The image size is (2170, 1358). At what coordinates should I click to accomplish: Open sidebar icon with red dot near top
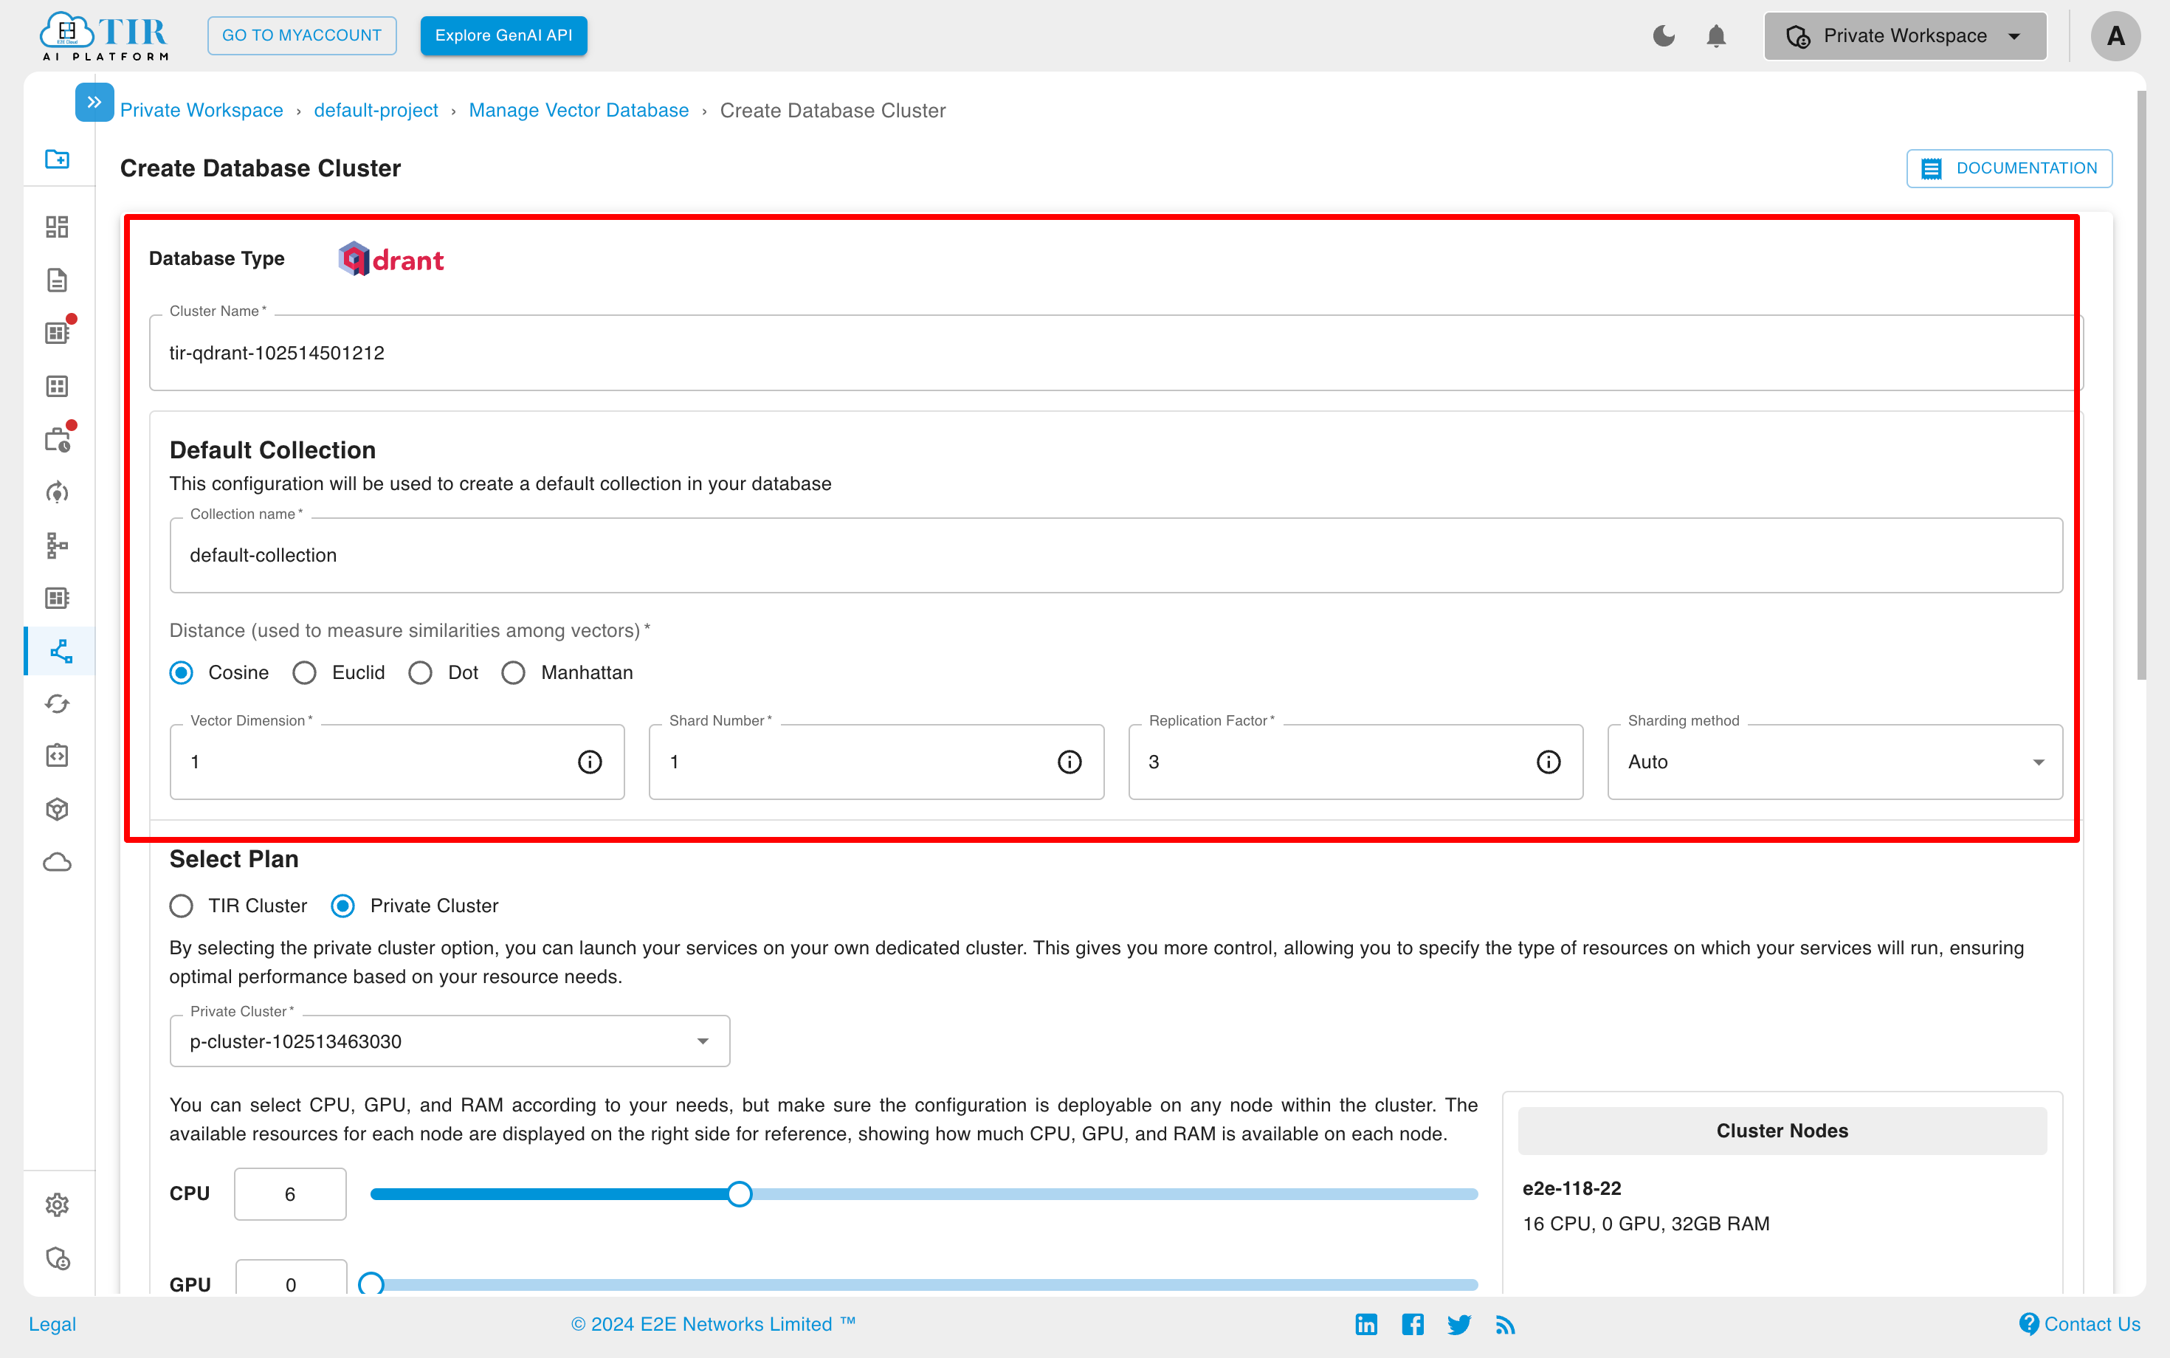(x=58, y=332)
